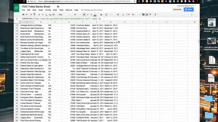Open the text wrapping dropdown
218x122 pixels.
pyautogui.click(x=128, y=15)
